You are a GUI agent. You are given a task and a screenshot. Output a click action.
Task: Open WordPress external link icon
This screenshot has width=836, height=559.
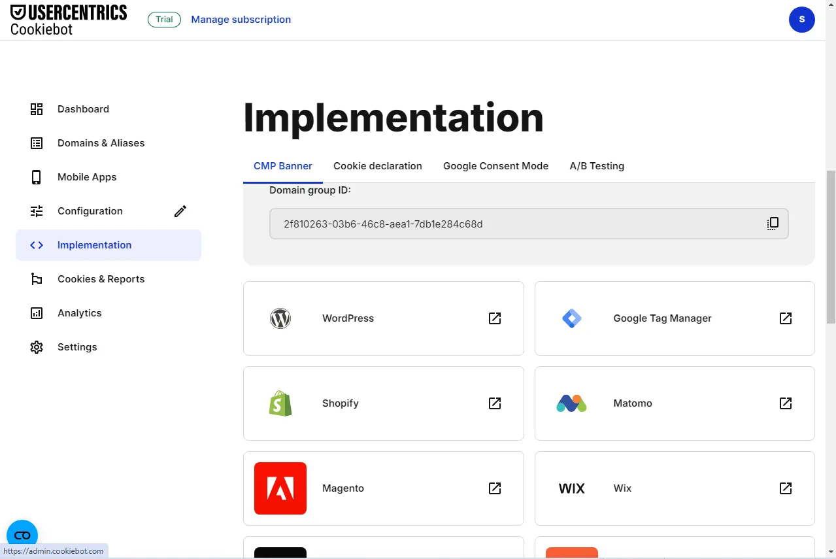[x=495, y=318]
